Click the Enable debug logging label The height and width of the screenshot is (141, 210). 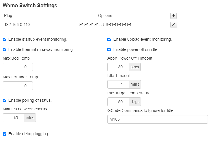click(29, 134)
